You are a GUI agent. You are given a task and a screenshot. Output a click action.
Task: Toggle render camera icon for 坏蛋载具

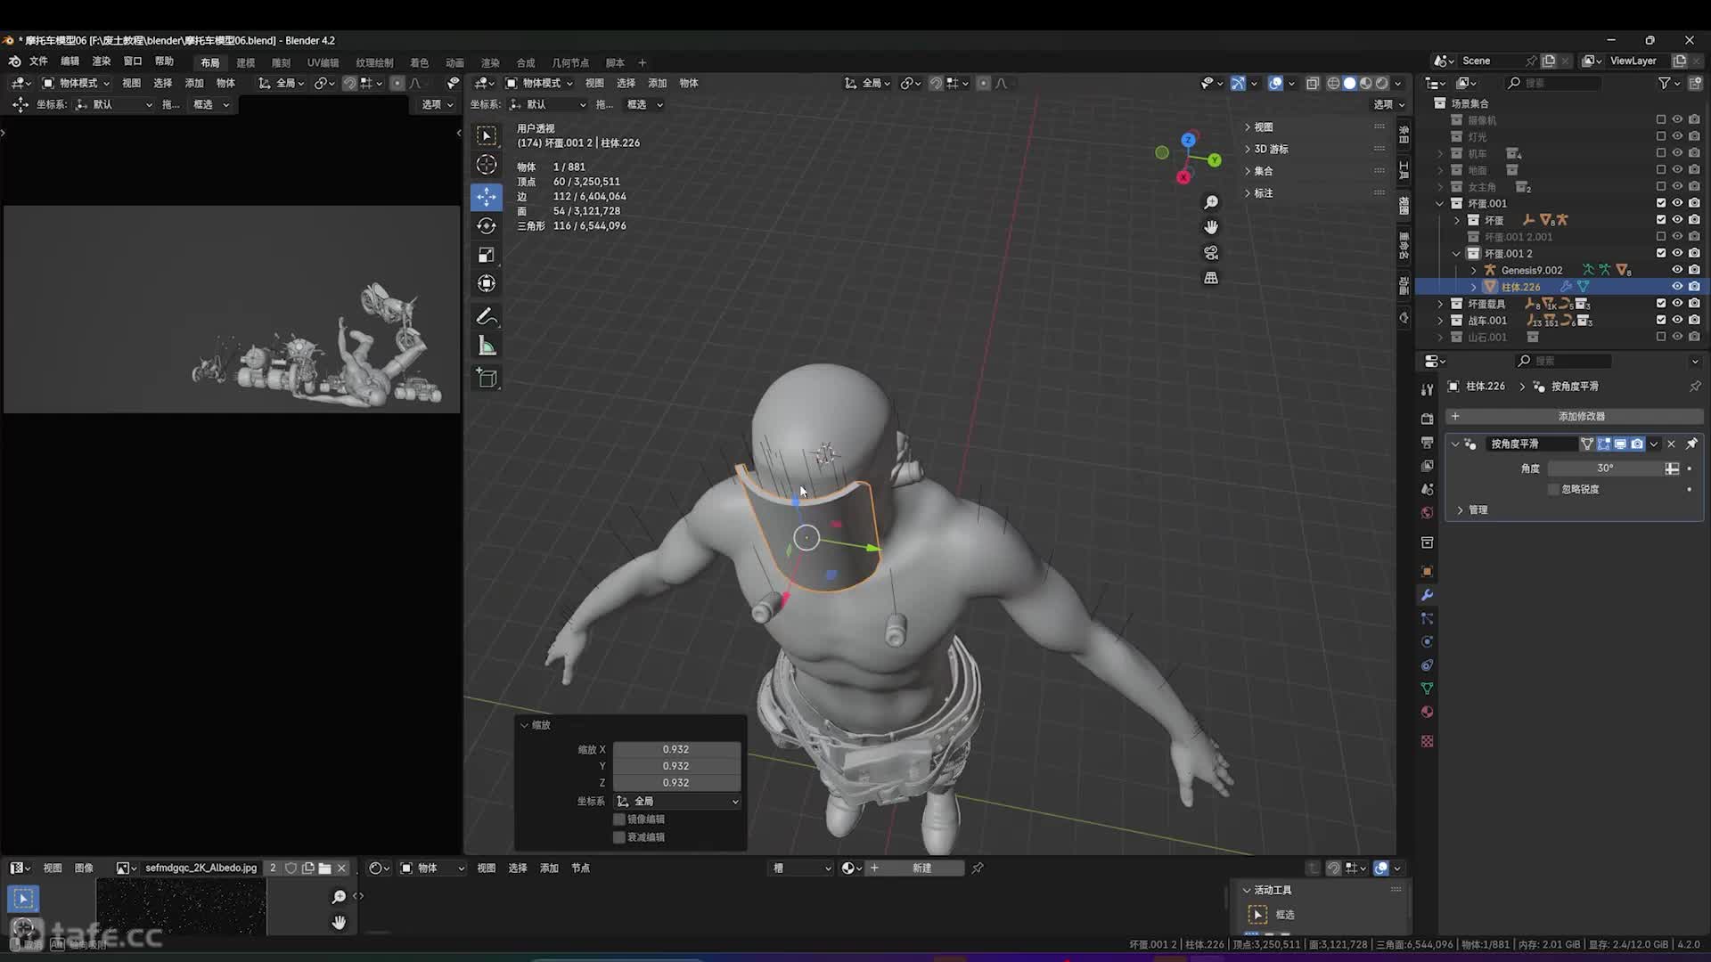(1694, 304)
